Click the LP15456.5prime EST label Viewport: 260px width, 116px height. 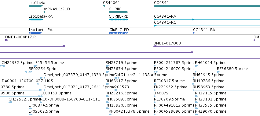pyautogui.click(x=49, y=63)
